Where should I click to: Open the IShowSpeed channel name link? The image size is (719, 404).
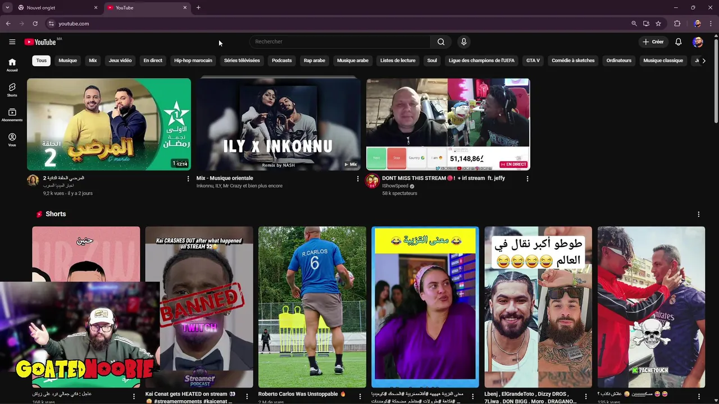pyautogui.click(x=395, y=186)
